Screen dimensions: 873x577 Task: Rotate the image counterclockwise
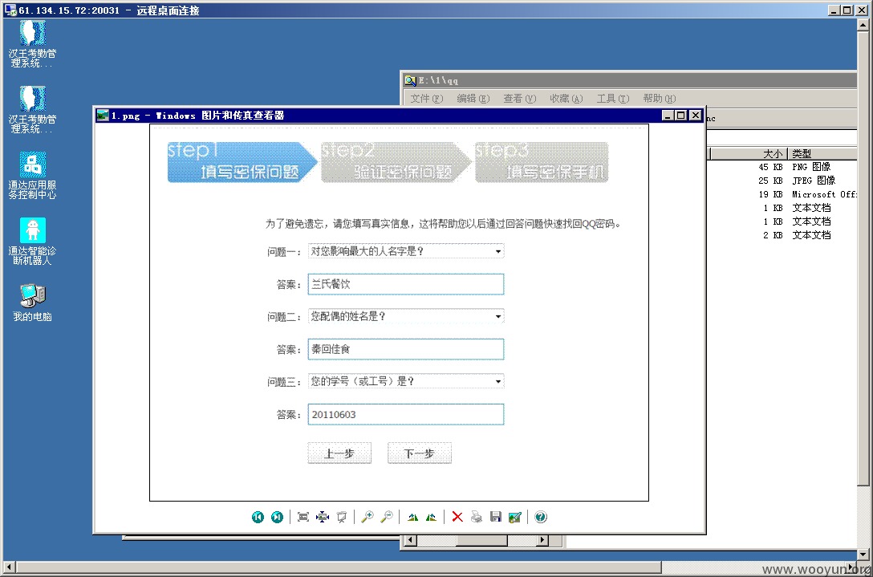pos(431,518)
